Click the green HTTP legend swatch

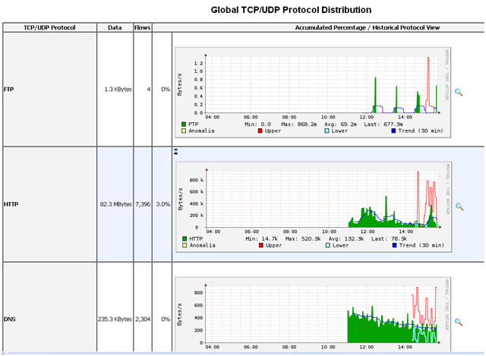click(185, 238)
